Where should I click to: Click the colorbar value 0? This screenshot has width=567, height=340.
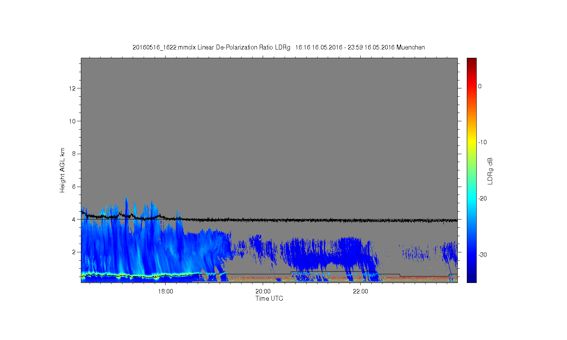(480, 86)
